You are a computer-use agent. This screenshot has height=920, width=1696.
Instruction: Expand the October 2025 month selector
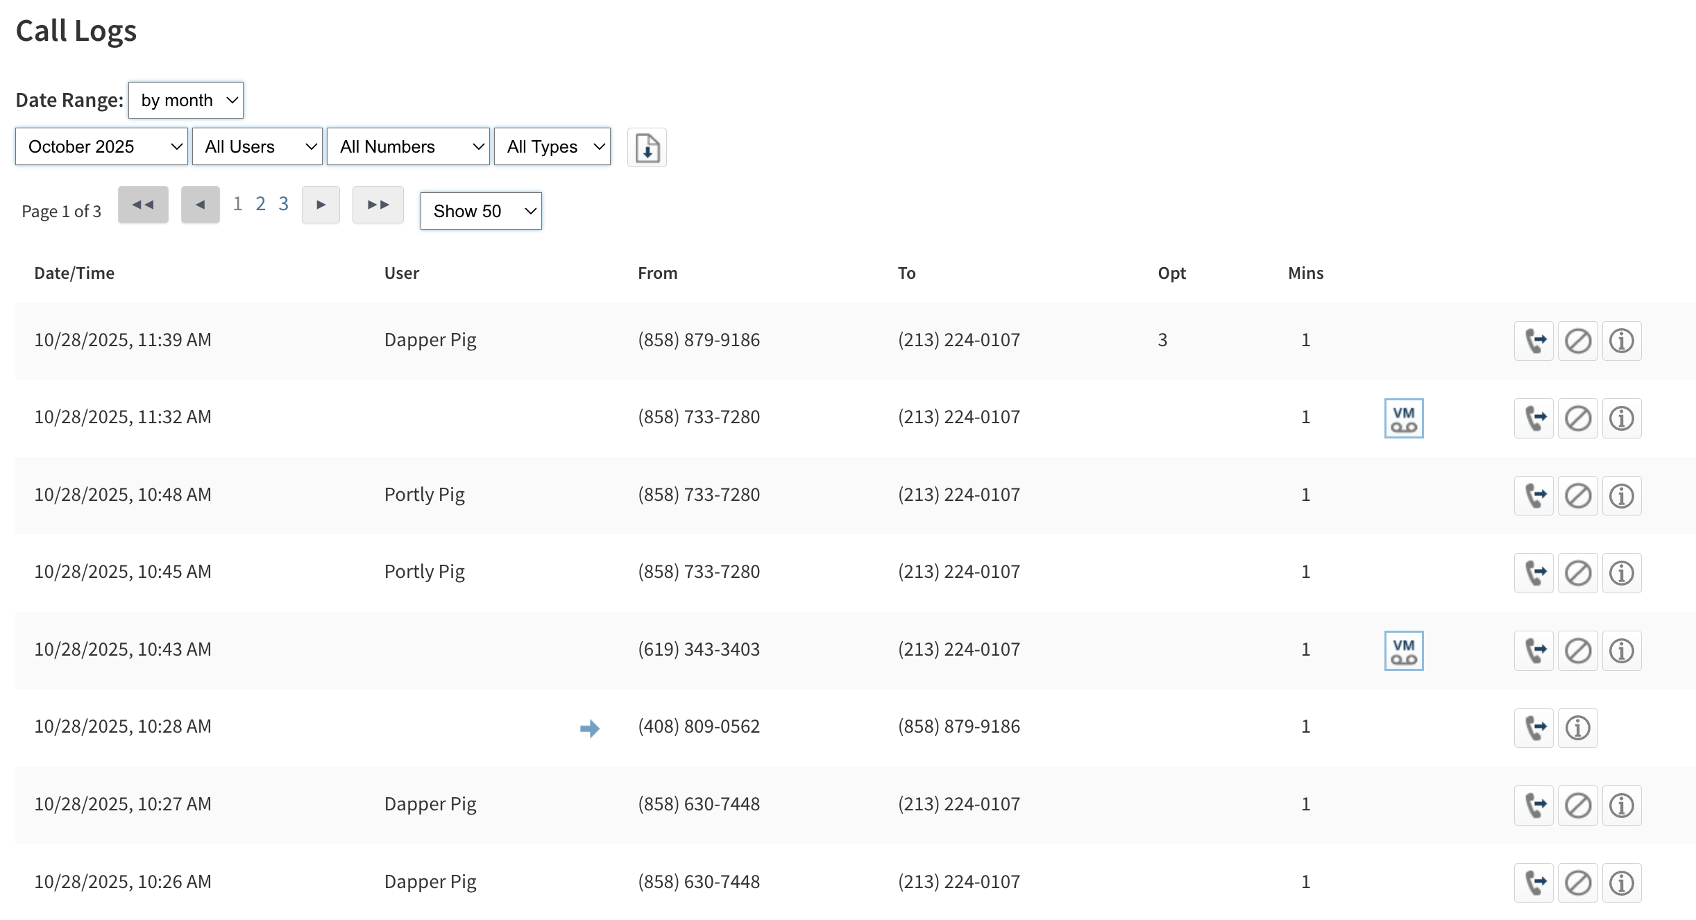coord(102,146)
